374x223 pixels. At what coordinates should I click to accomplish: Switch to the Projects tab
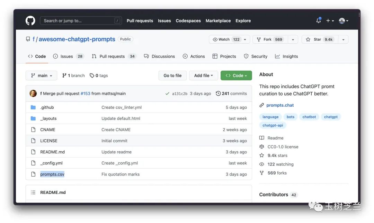point(224,56)
